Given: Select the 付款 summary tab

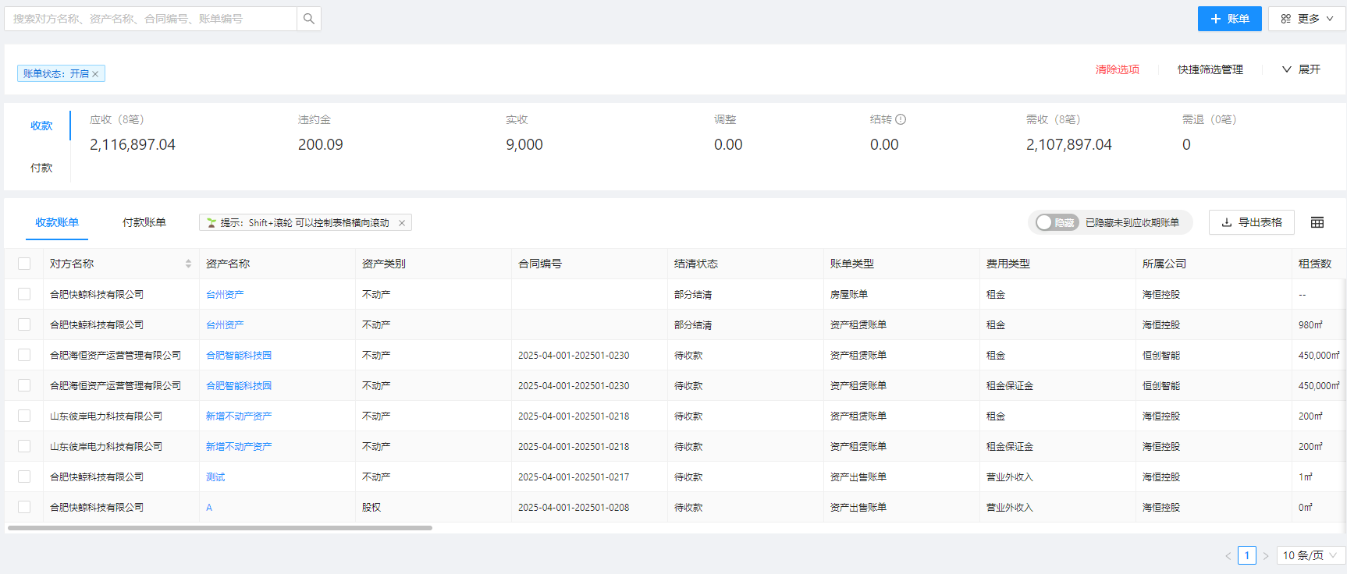Looking at the screenshot, I should click(x=41, y=168).
